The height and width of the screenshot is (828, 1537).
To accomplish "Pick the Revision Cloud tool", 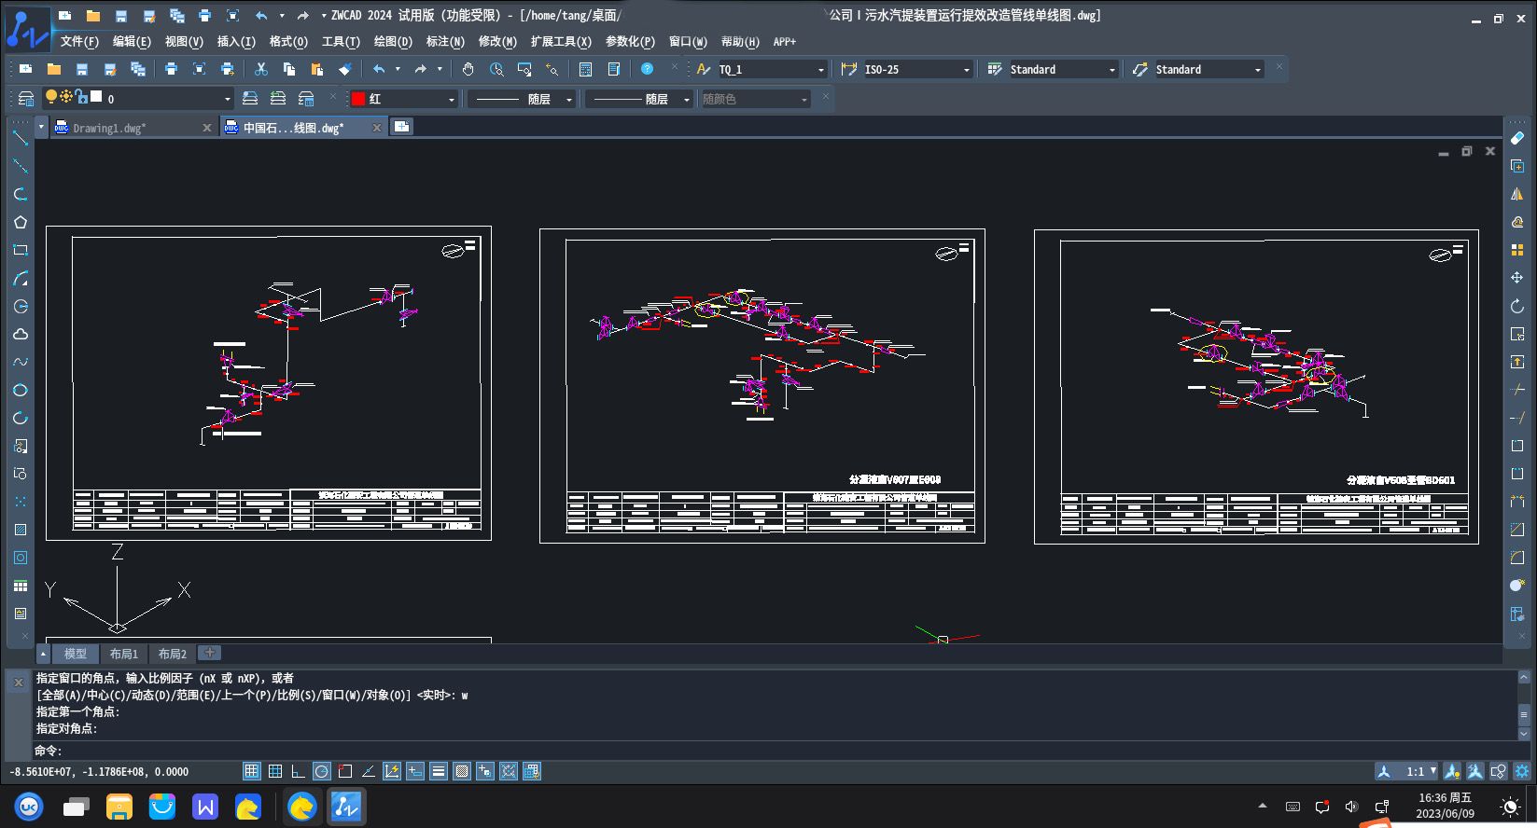I will point(20,334).
